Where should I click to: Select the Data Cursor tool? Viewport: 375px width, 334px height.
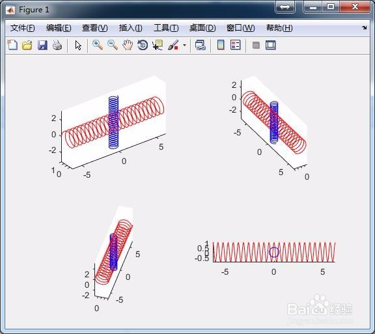click(158, 45)
